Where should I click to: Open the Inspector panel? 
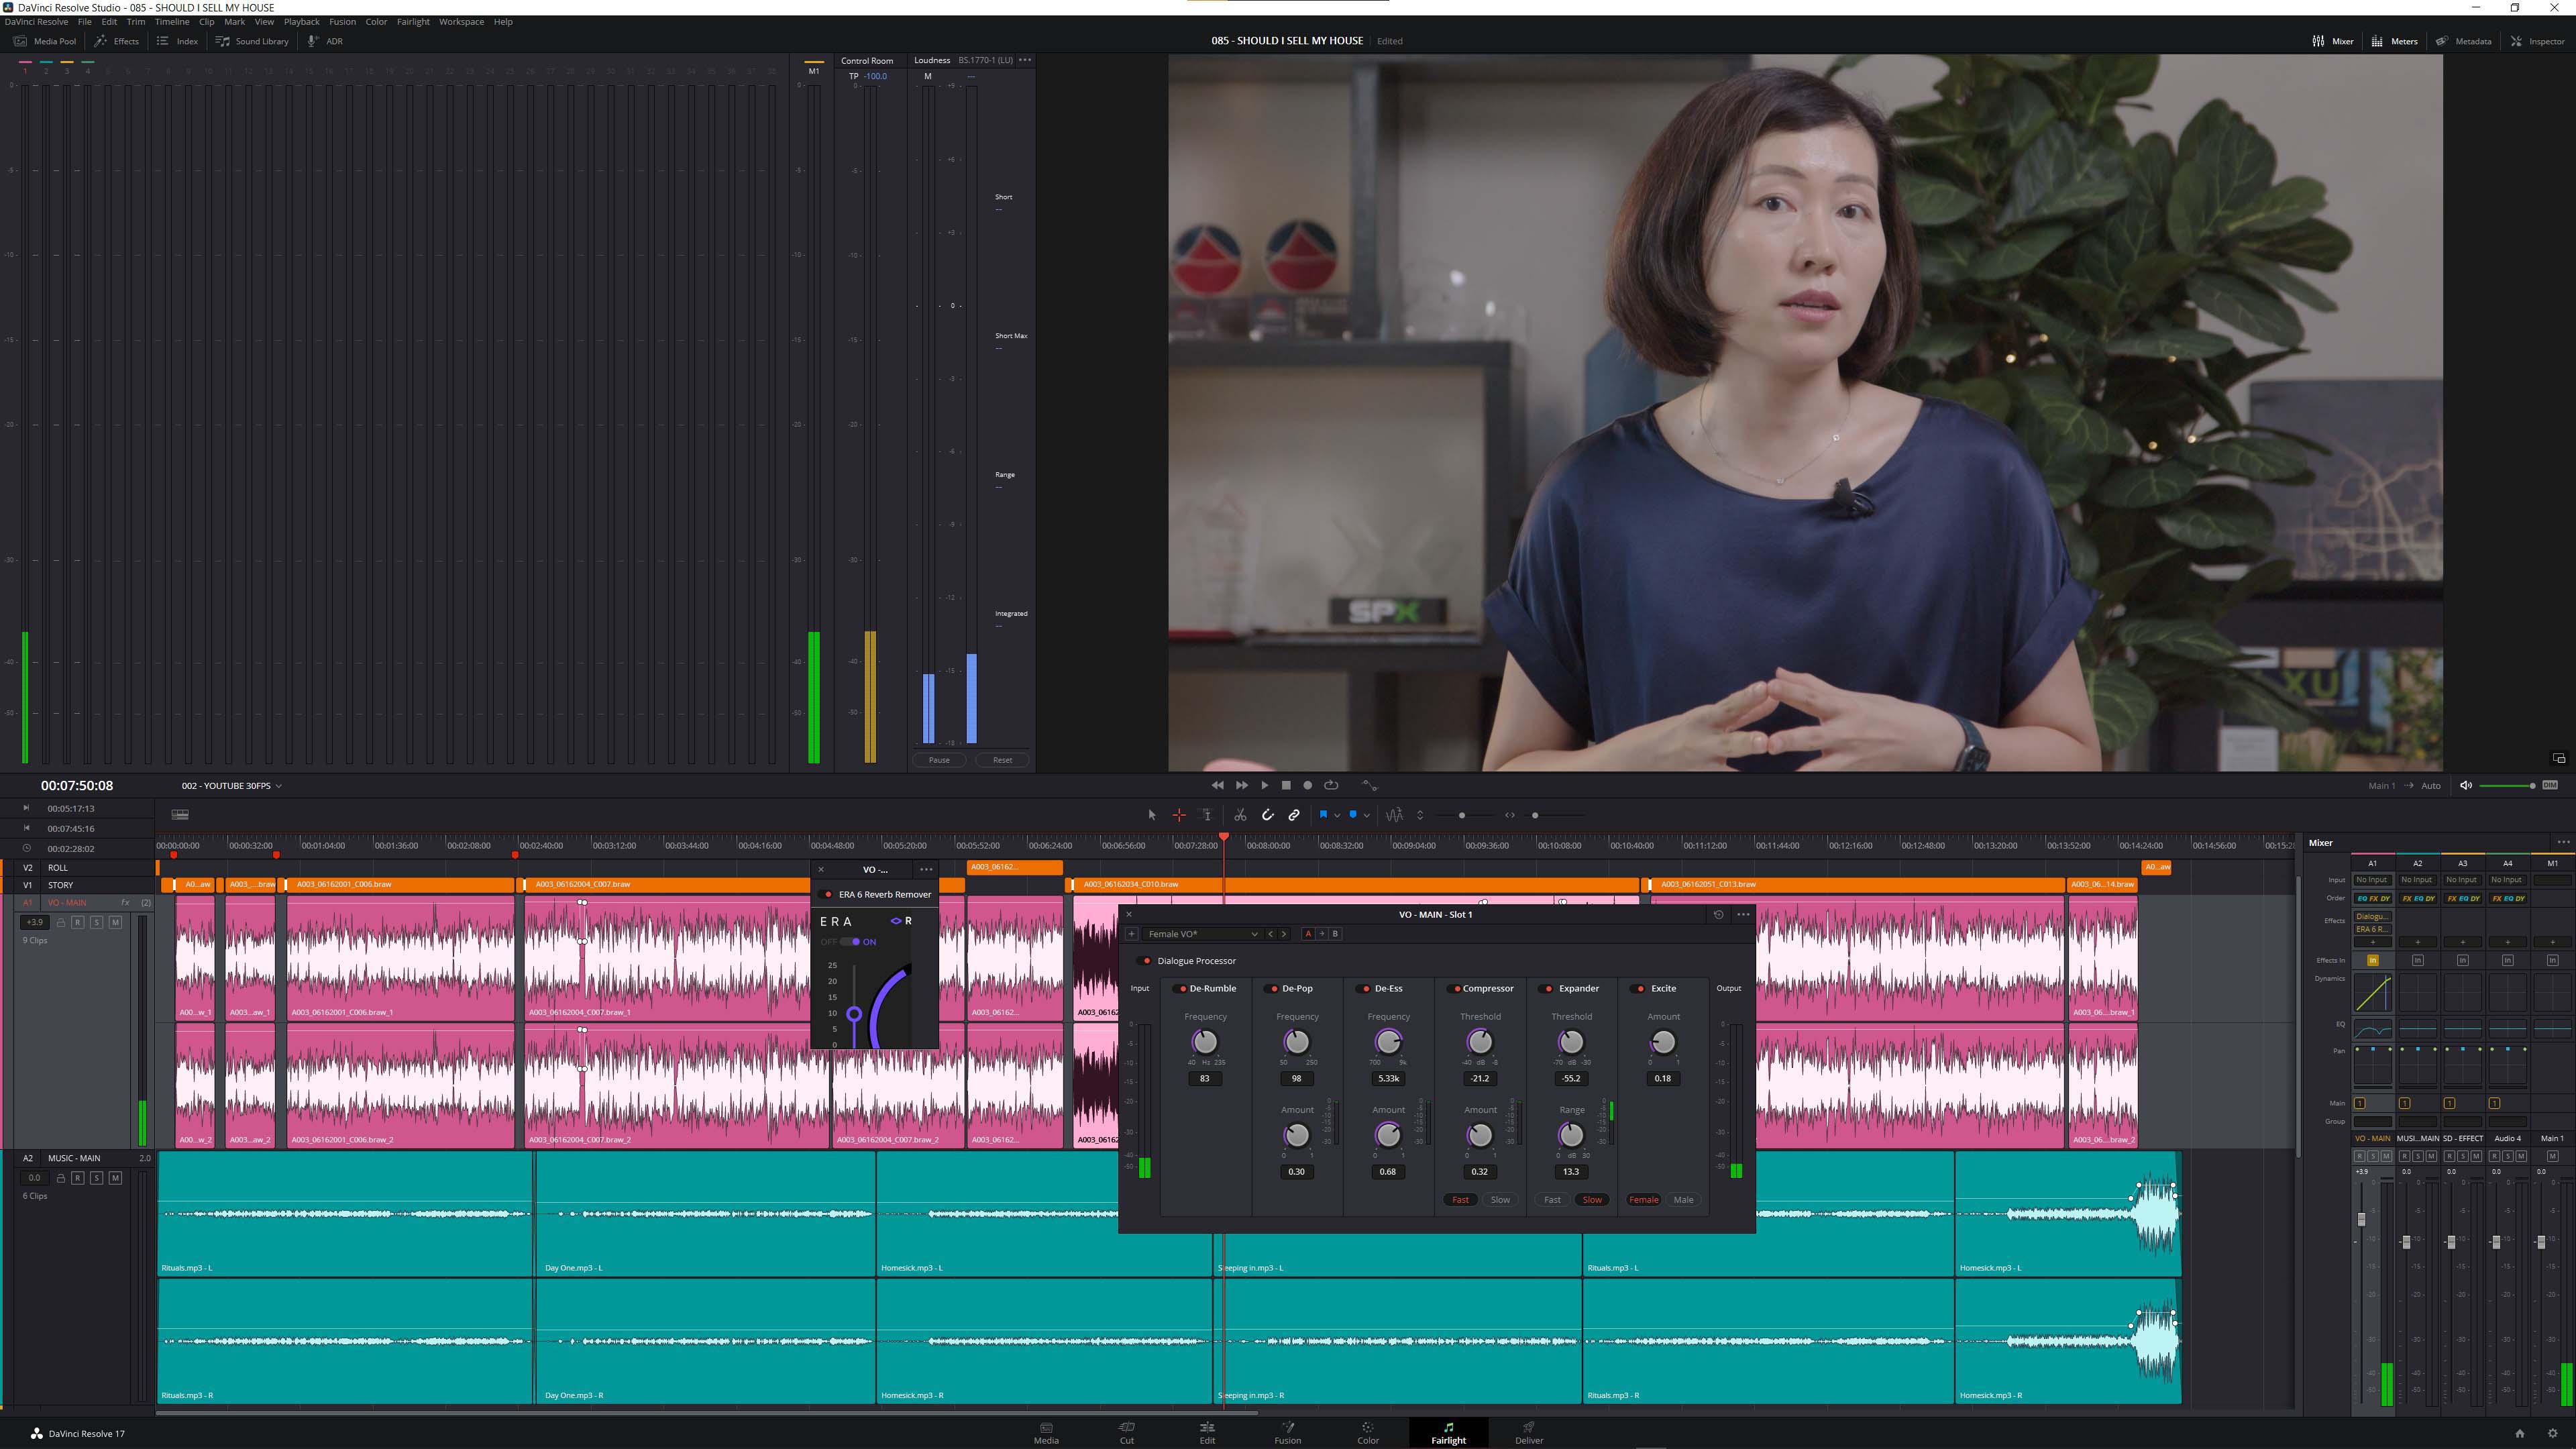(2537, 41)
